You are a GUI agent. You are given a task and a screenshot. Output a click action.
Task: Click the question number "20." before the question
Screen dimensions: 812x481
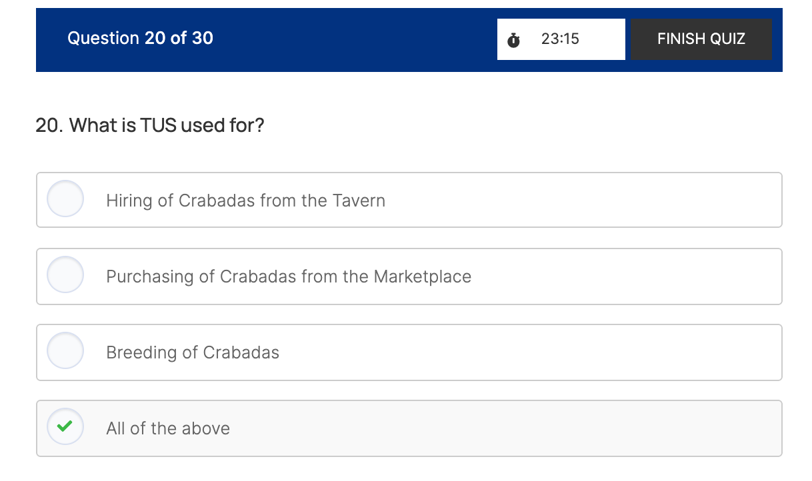pyautogui.click(x=49, y=125)
